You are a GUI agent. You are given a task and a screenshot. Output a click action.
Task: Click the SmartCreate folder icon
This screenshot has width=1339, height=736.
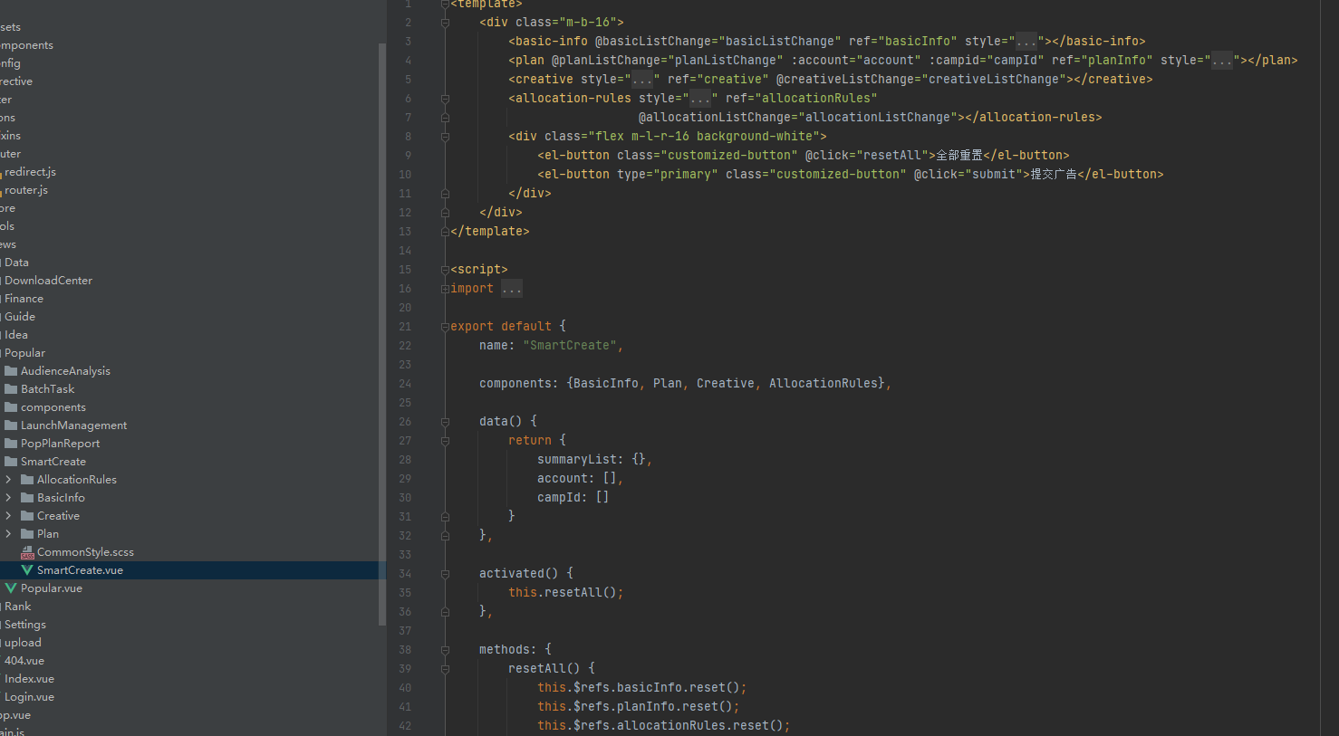tap(11, 462)
